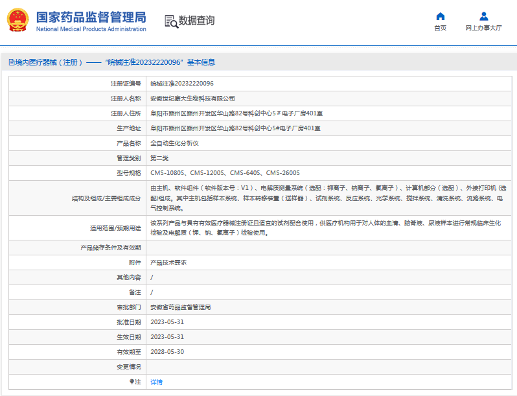Select 安徽省药品监督管理局 approval department

pos(180,307)
